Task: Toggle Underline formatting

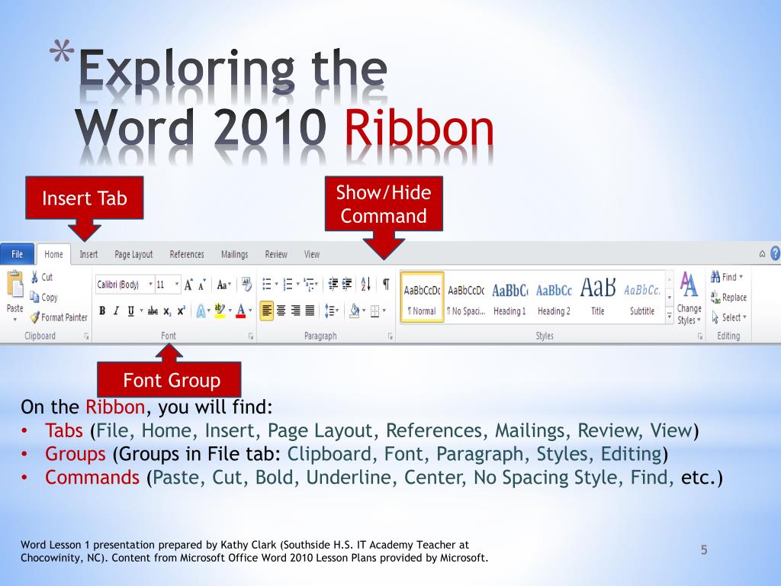Action: pos(130,311)
